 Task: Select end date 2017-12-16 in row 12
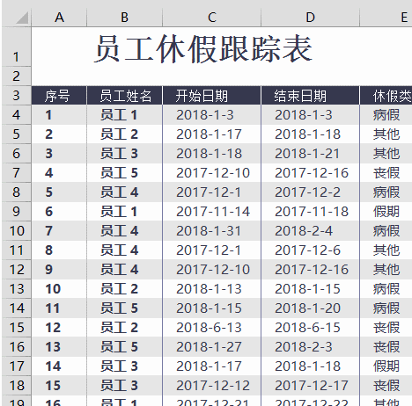pyautogui.click(x=310, y=270)
